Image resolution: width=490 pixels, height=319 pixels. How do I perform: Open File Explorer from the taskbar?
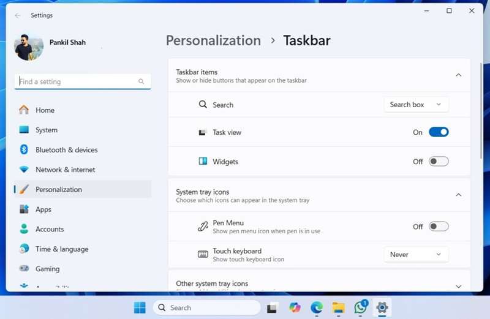(338, 307)
